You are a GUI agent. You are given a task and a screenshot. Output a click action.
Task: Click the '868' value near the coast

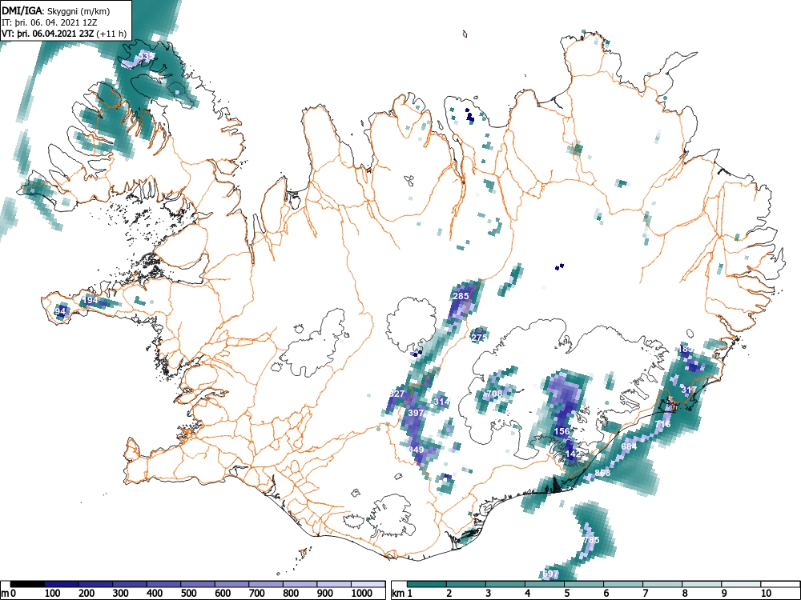[602, 473]
